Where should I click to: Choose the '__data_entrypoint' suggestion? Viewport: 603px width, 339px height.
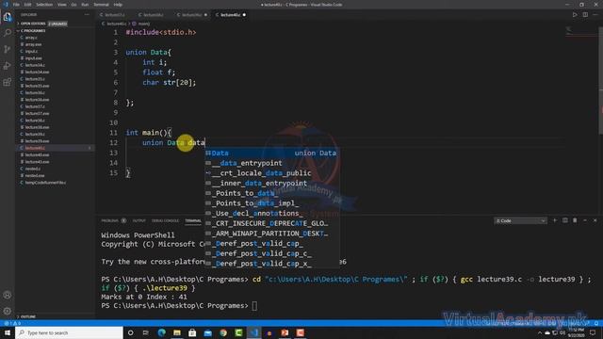pos(272,163)
